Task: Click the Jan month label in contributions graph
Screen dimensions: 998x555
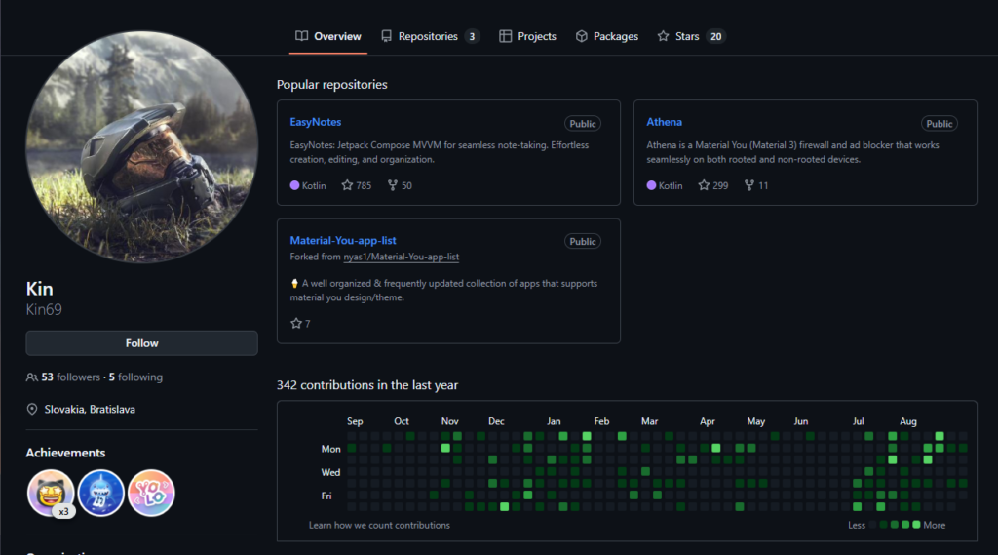Action: coord(554,421)
